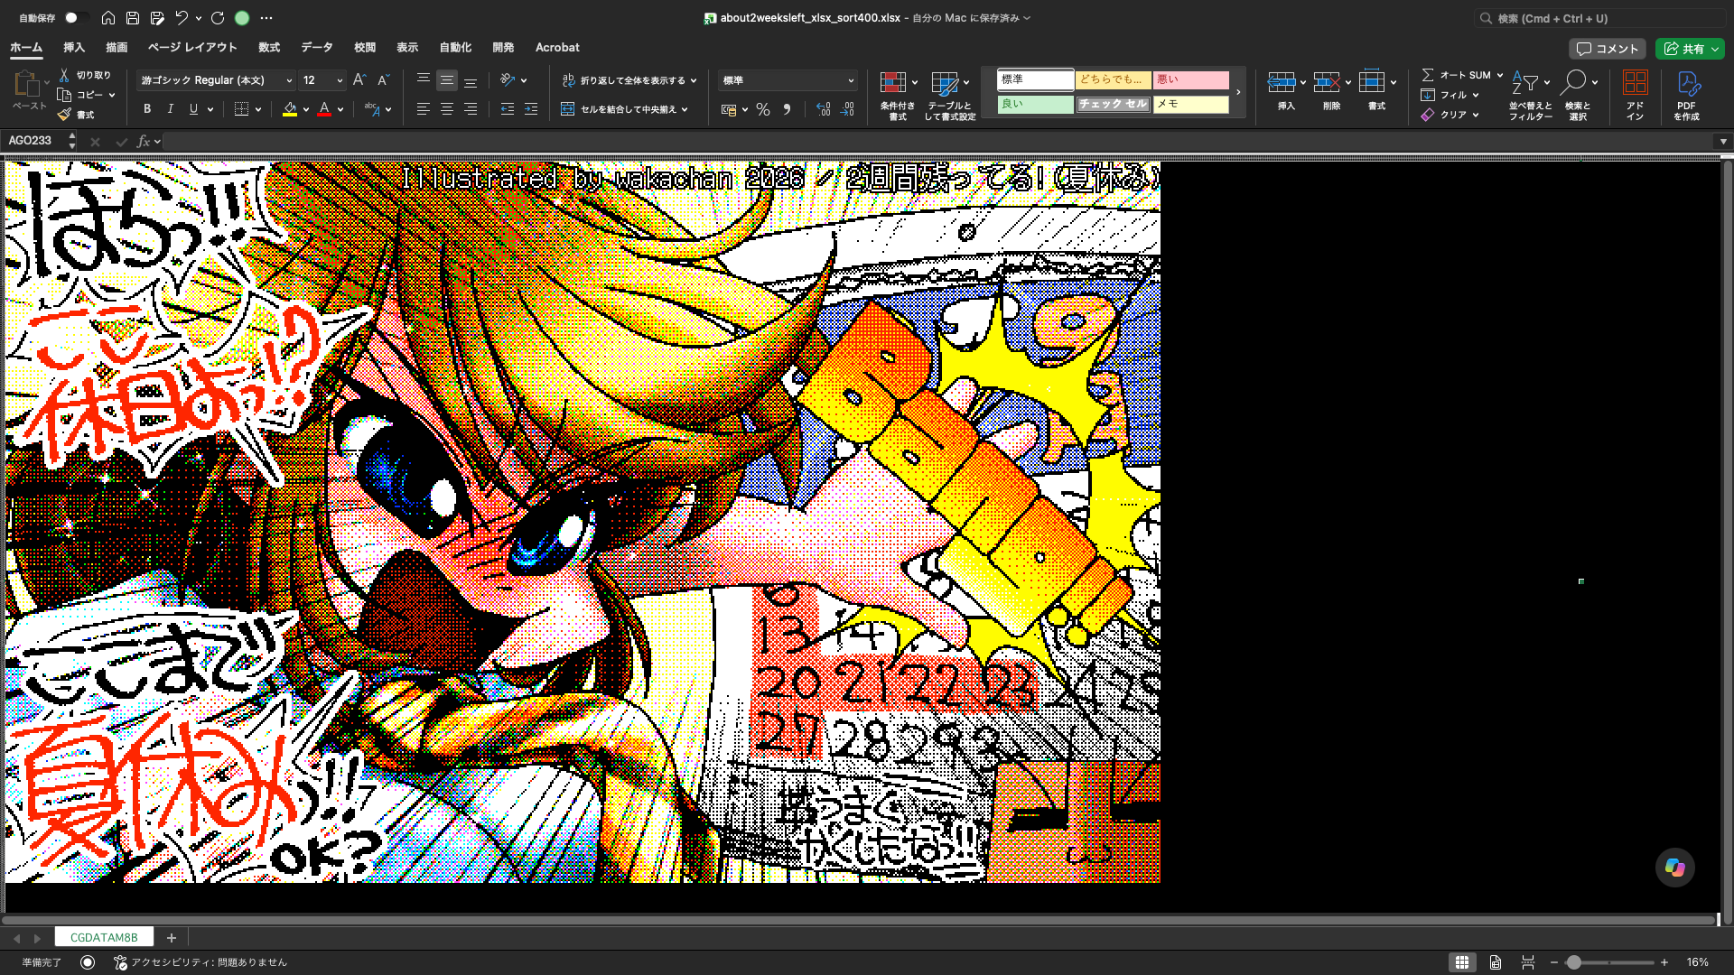
Task: Switch to Normal view in status bar
Action: click(1461, 962)
